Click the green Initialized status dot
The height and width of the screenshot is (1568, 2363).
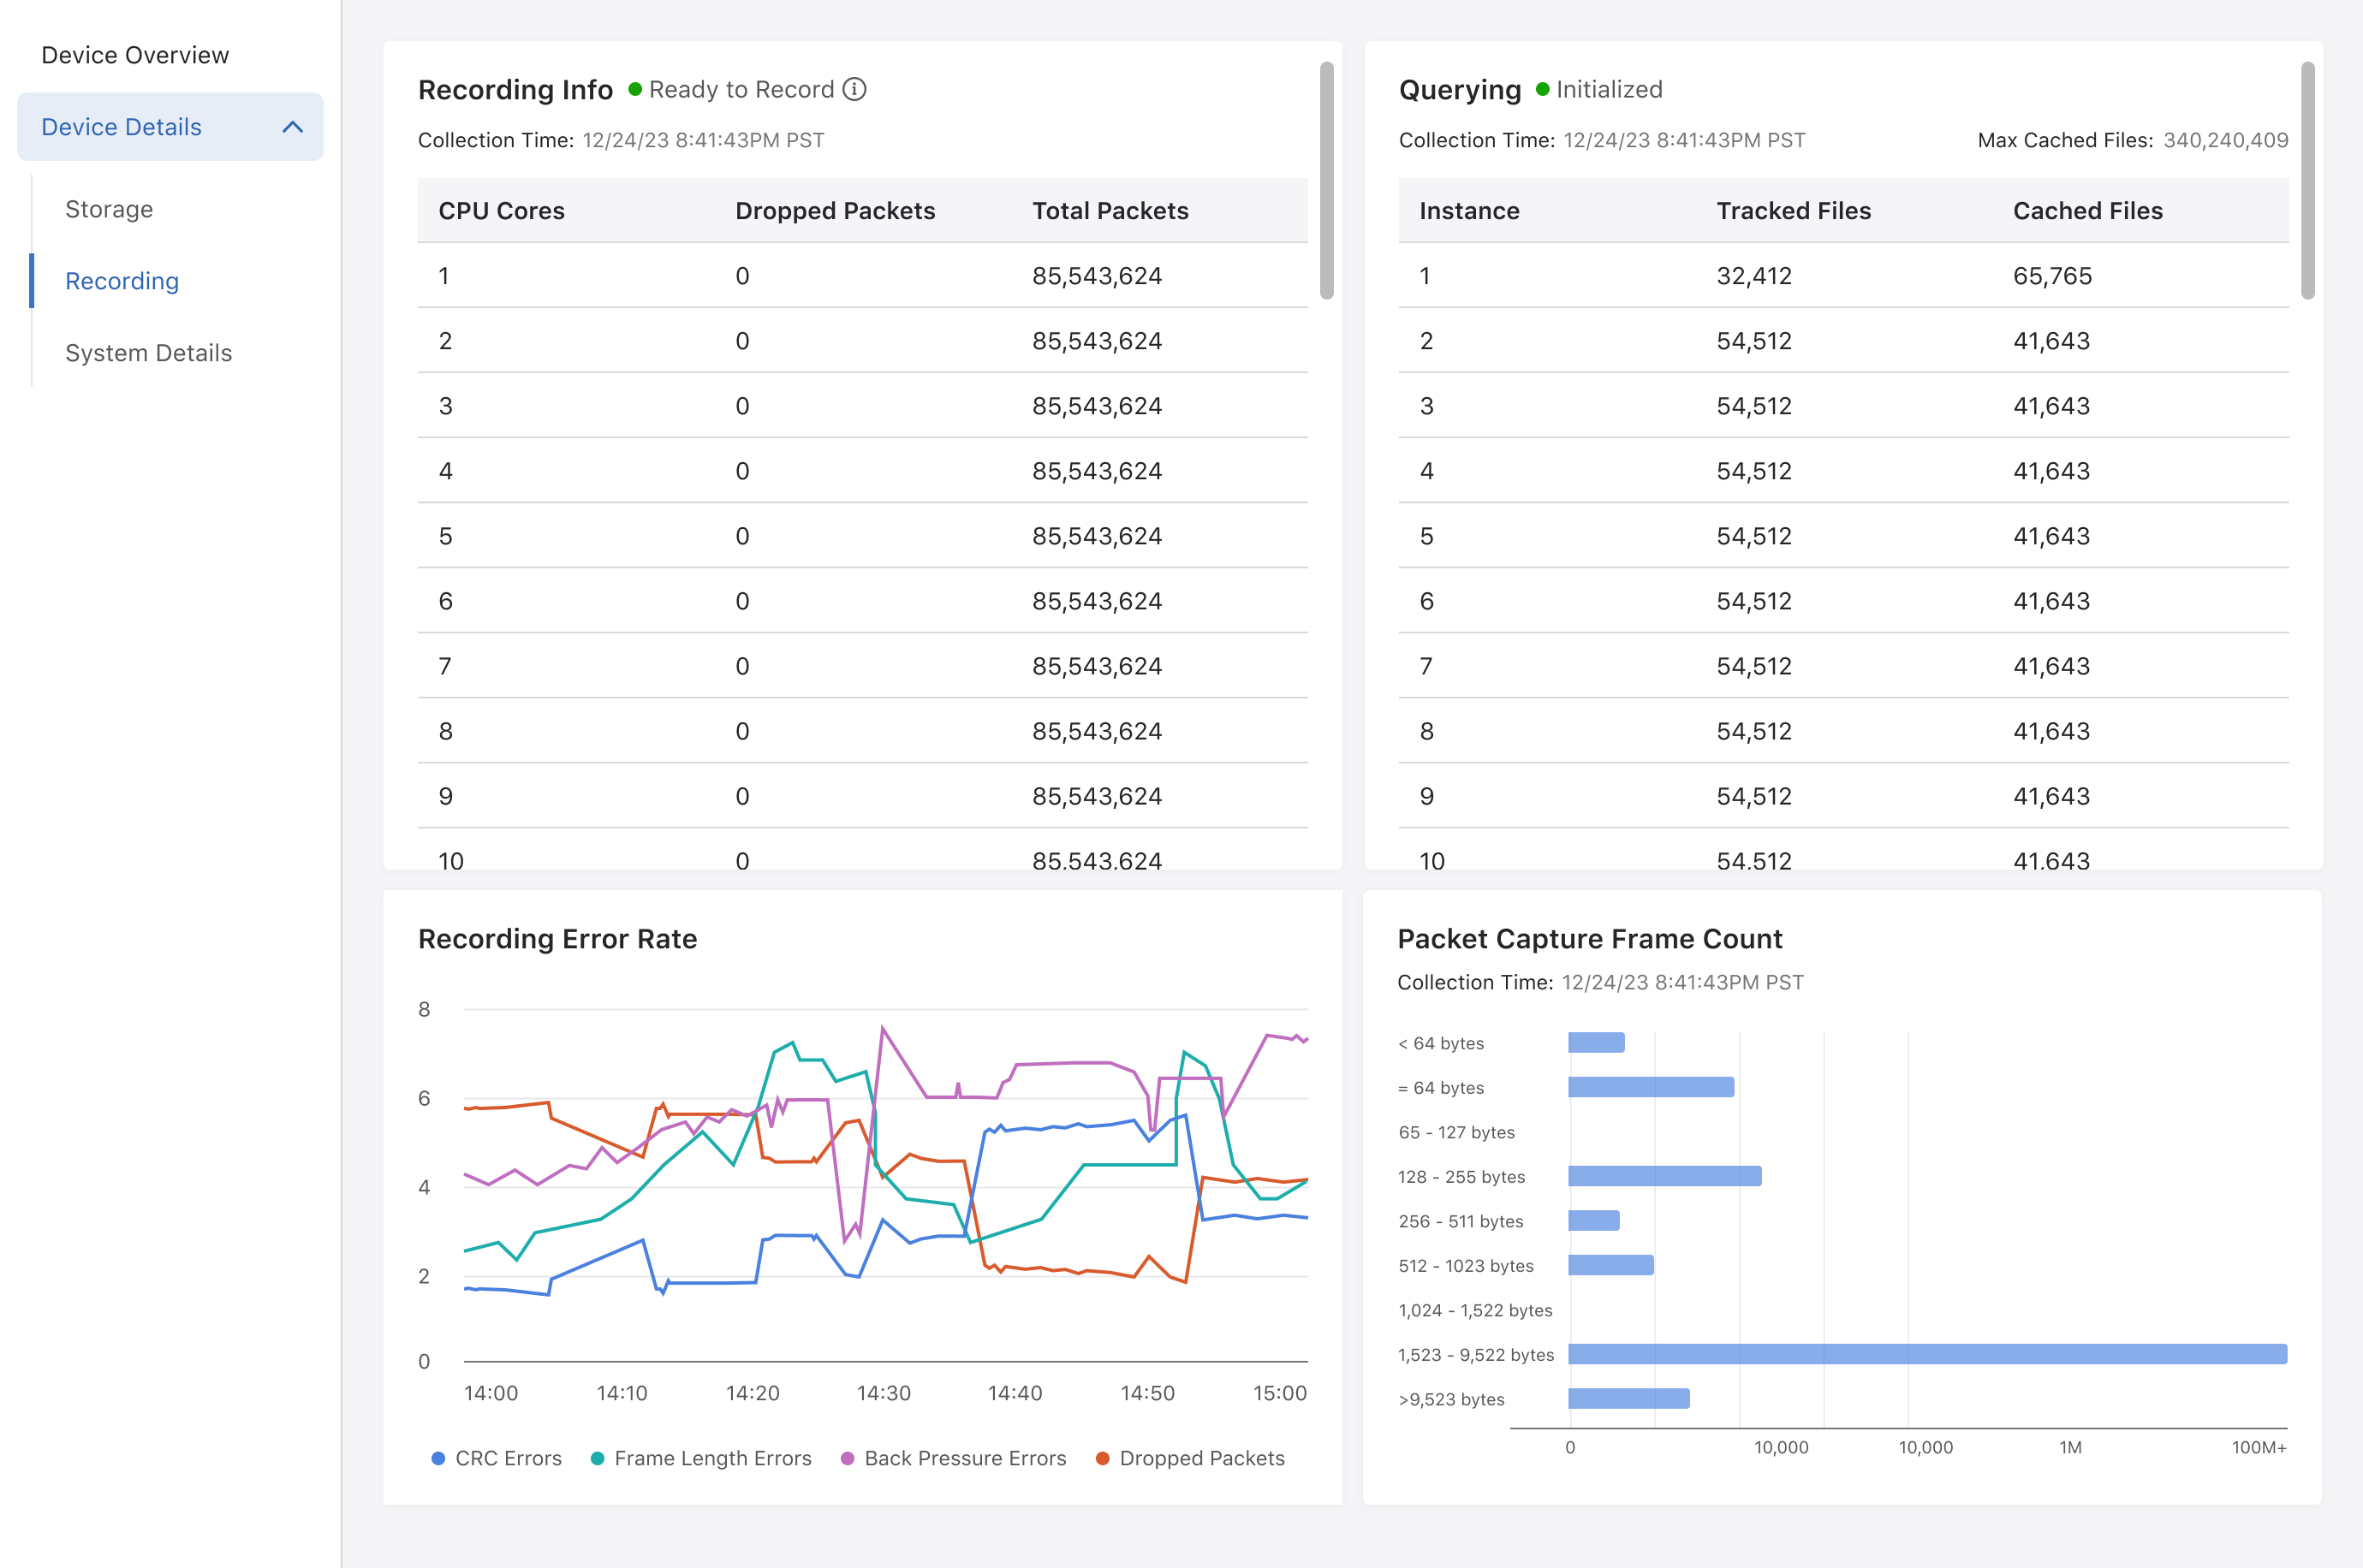[x=1542, y=89]
